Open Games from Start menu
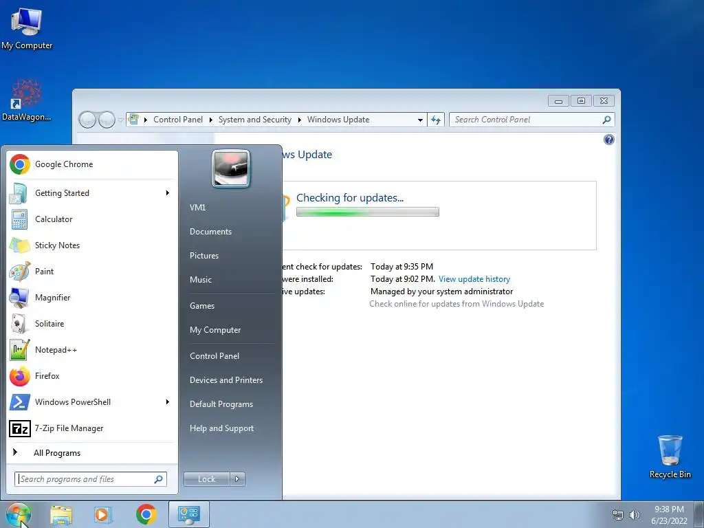704x528 pixels. pyautogui.click(x=202, y=306)
